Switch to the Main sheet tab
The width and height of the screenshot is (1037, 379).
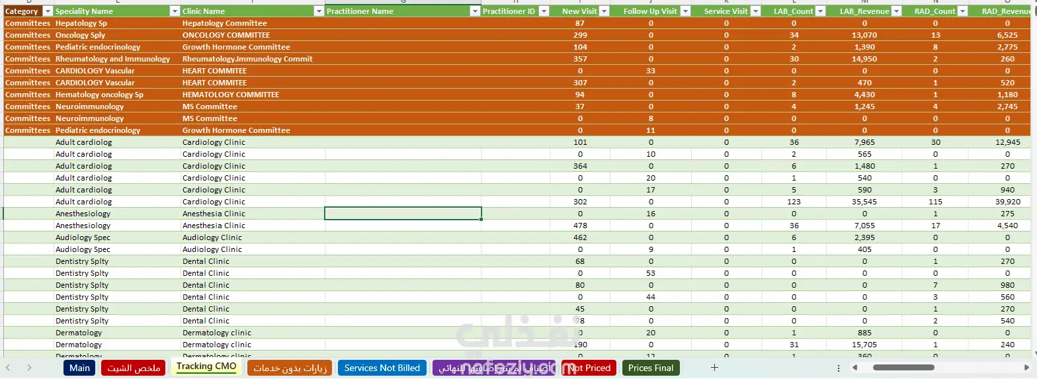[79, 368]
